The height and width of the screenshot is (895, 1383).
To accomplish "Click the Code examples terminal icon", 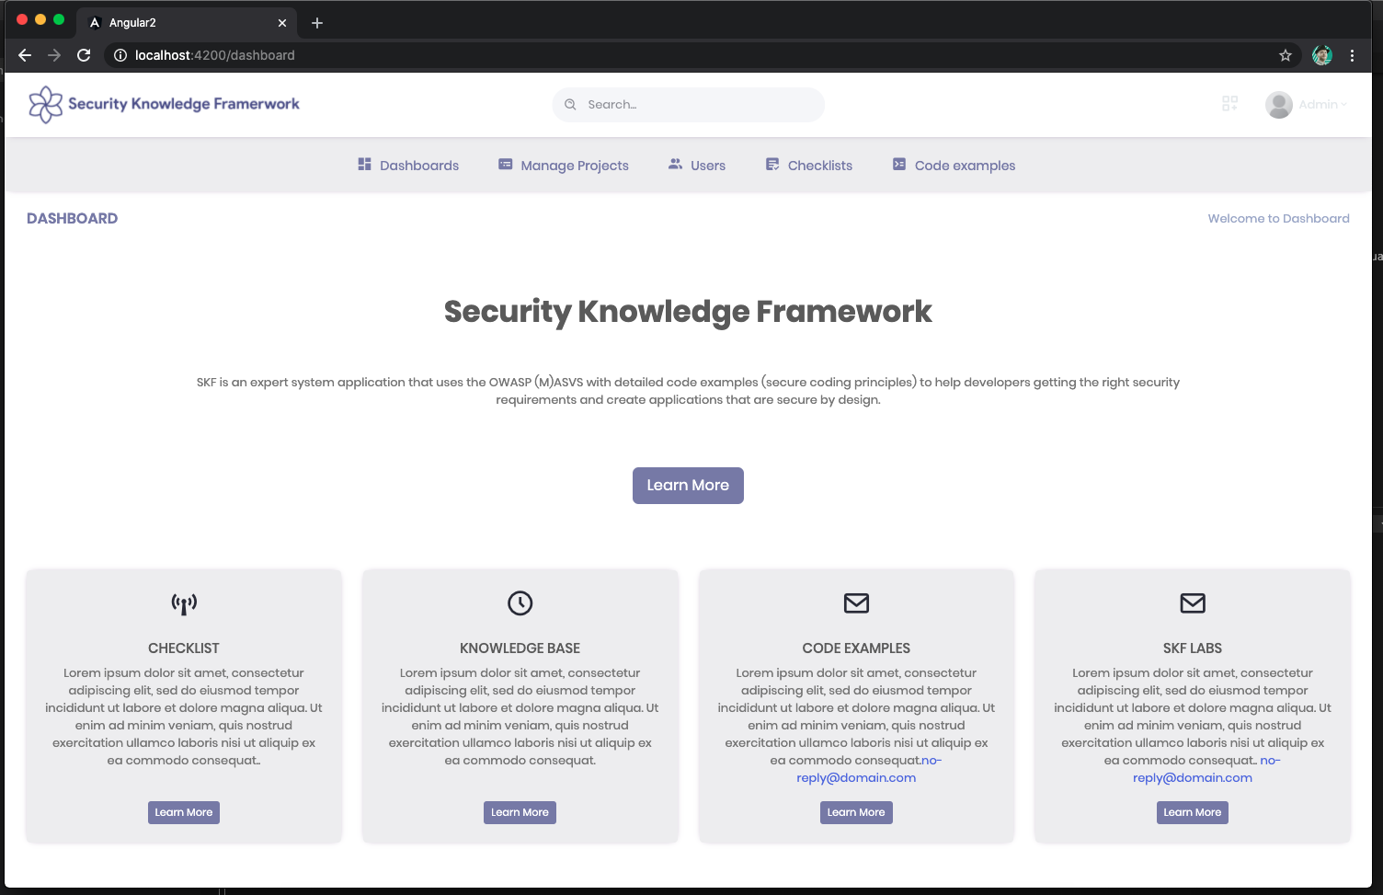I will click(x=899, y=165).
